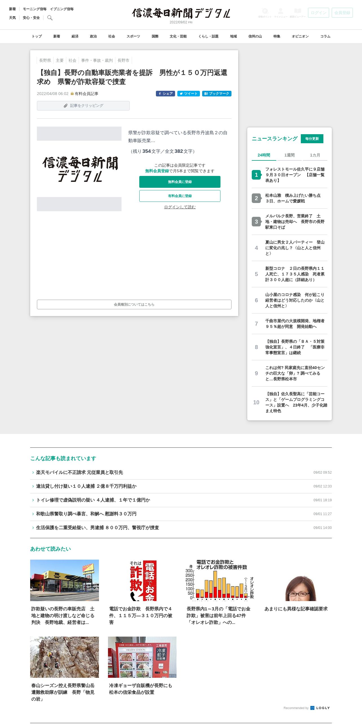
Task: Click the frozen gyoza vending machine thumbnail
Action: click(142, 657)
